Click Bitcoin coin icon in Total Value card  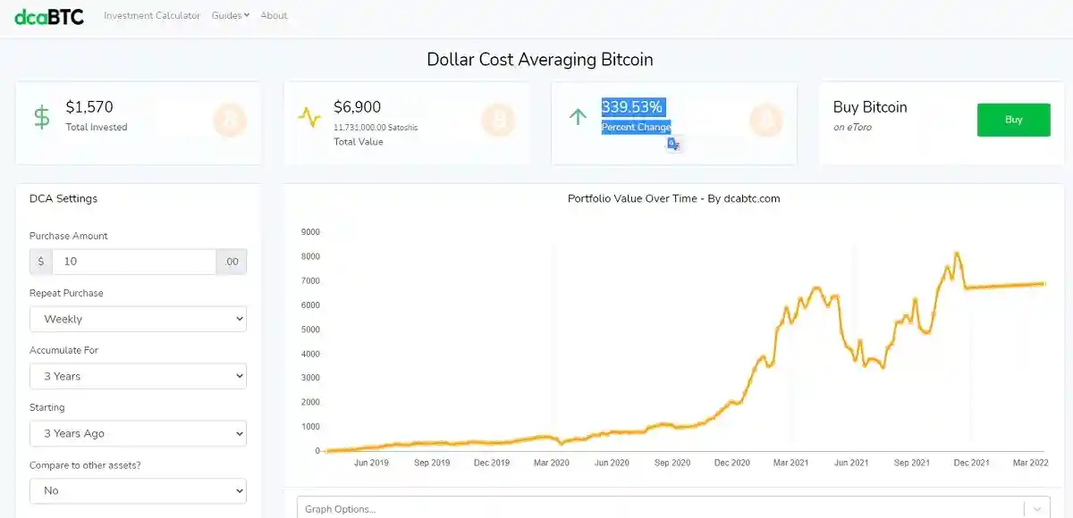(x=498, y=120)
